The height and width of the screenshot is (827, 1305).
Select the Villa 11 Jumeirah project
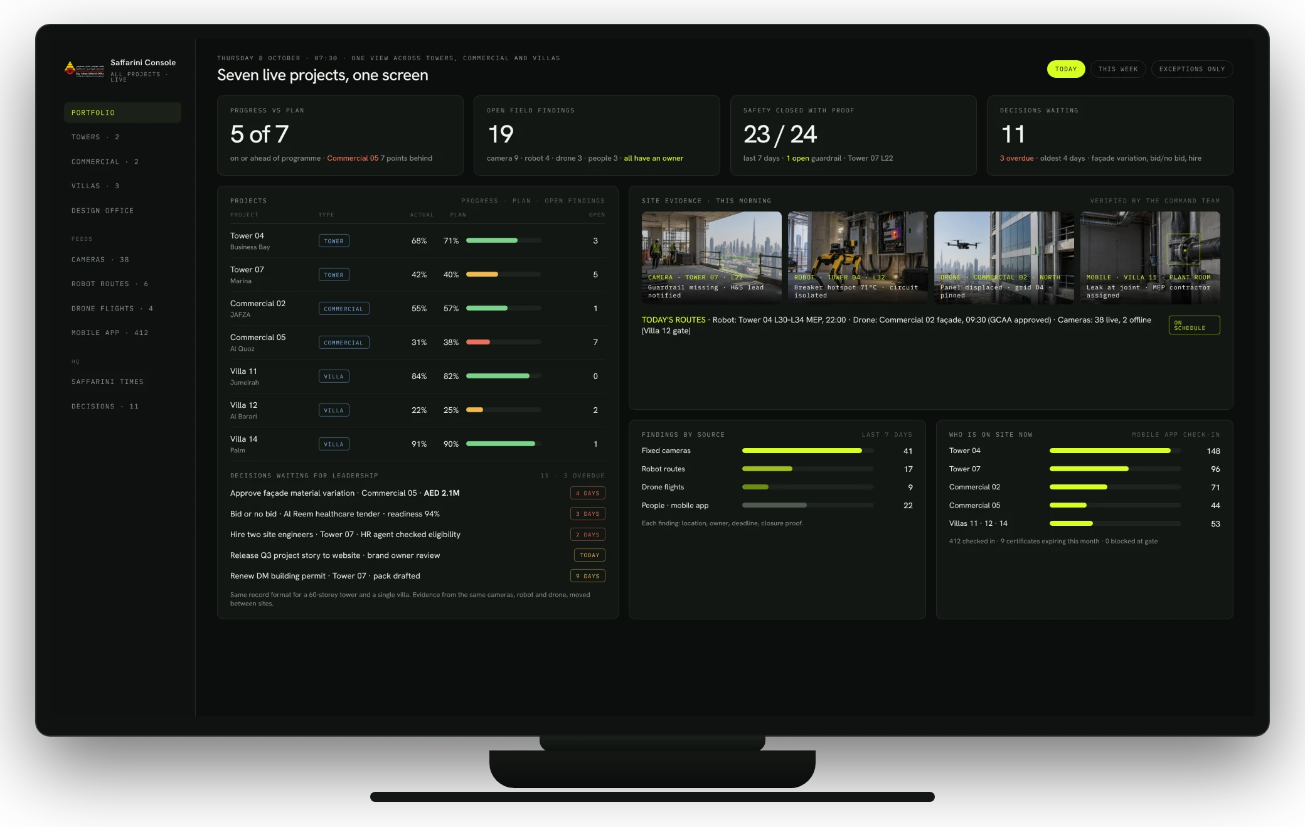(x=417, y=376)
